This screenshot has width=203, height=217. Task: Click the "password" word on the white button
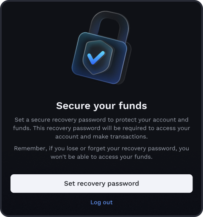(x=123, y=183)
